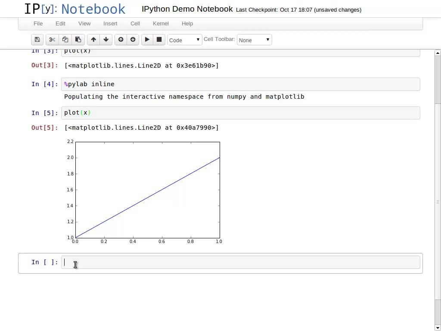Copy the selected cell using toolbar icon
Viewport: 441px width, 331px height.
[x=65, y=40]
